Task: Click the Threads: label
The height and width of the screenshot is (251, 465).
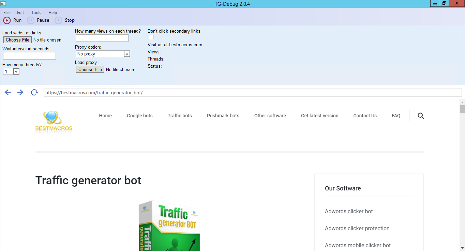Action: [x=156, y=59]
